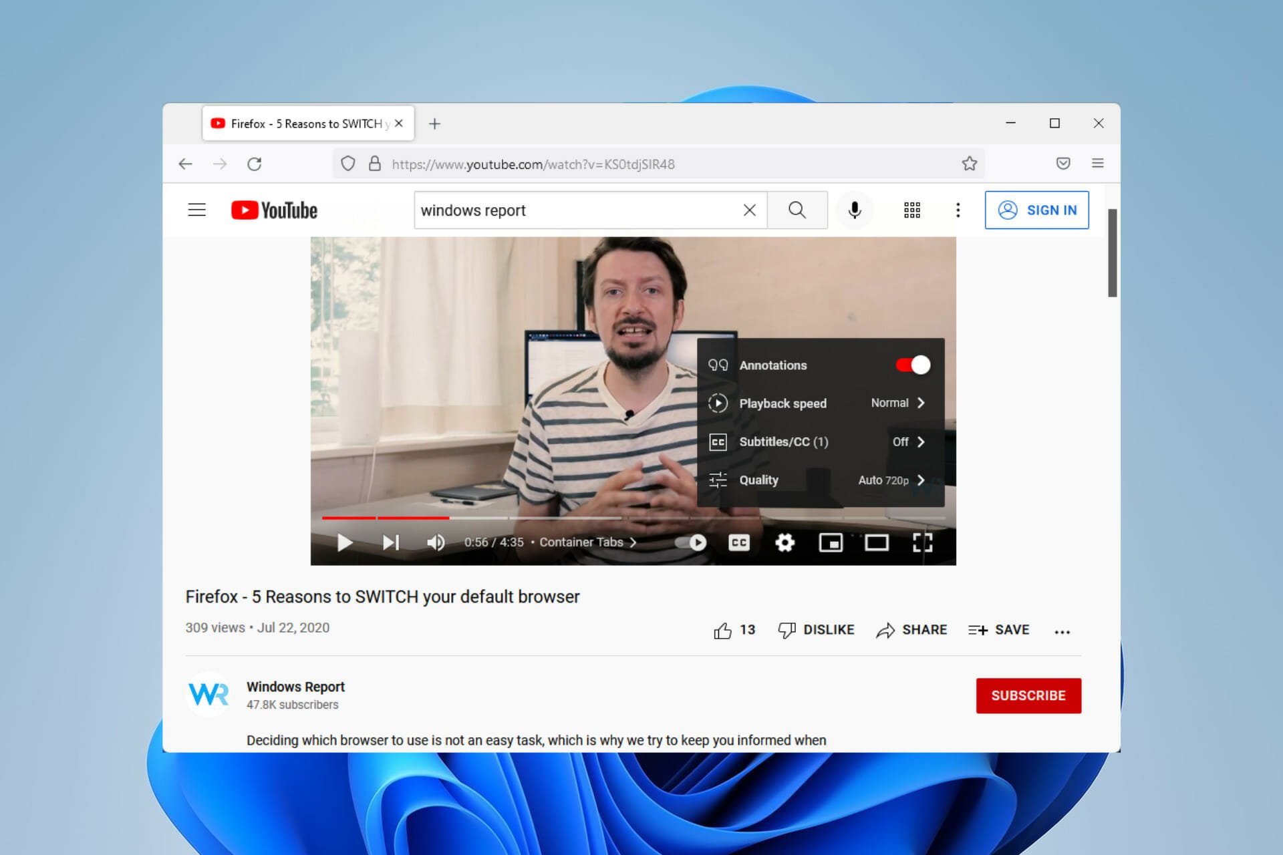Select the Firefox 5 Reasons tab
The width and height of the screenshot is (1283, 855).
308,124
